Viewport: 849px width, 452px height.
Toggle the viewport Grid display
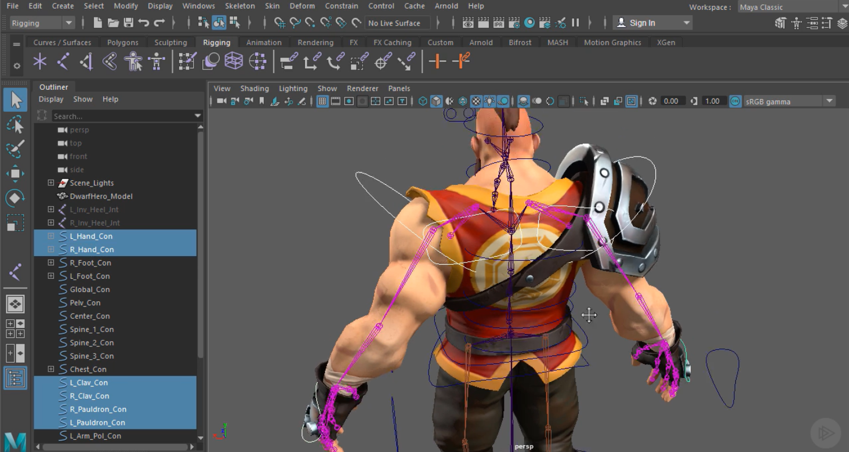point(322,101)
